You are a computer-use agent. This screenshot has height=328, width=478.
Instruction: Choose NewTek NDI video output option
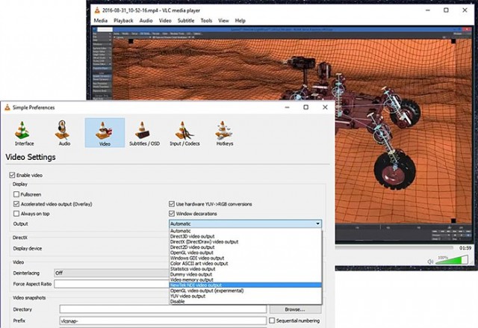(246, 285)
